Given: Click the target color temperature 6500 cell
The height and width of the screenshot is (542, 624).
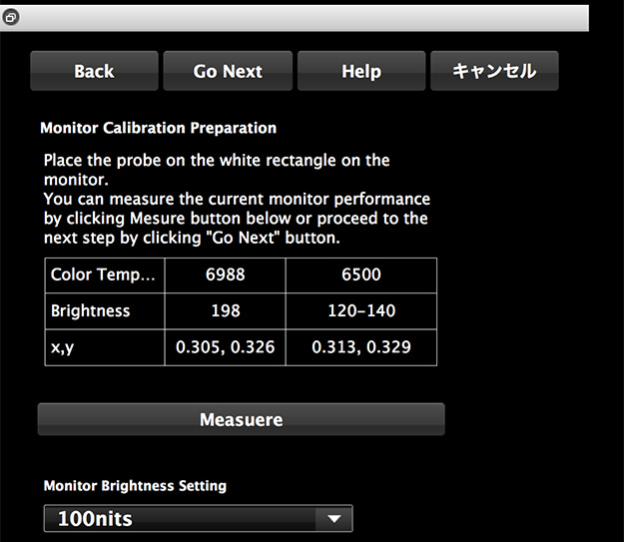Looking at the screenshot, I should click(x=360, y=274).
